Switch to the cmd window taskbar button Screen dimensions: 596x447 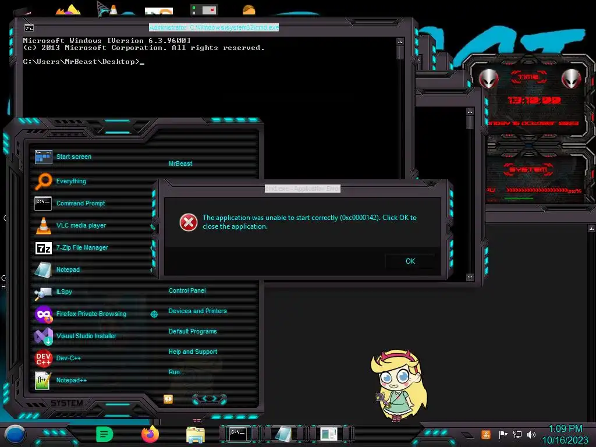coord(239,434)
